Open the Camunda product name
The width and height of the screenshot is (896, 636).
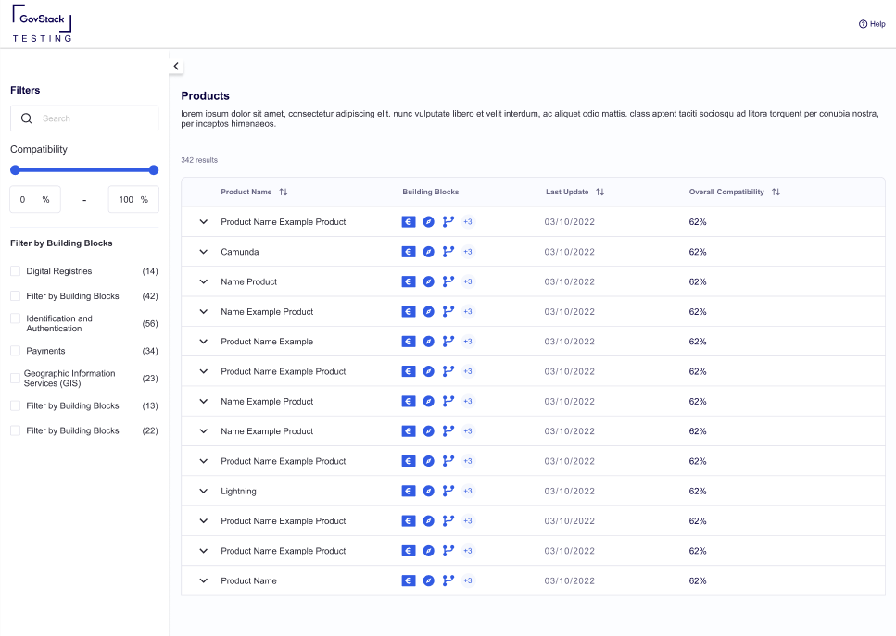(x=240, y=252)
